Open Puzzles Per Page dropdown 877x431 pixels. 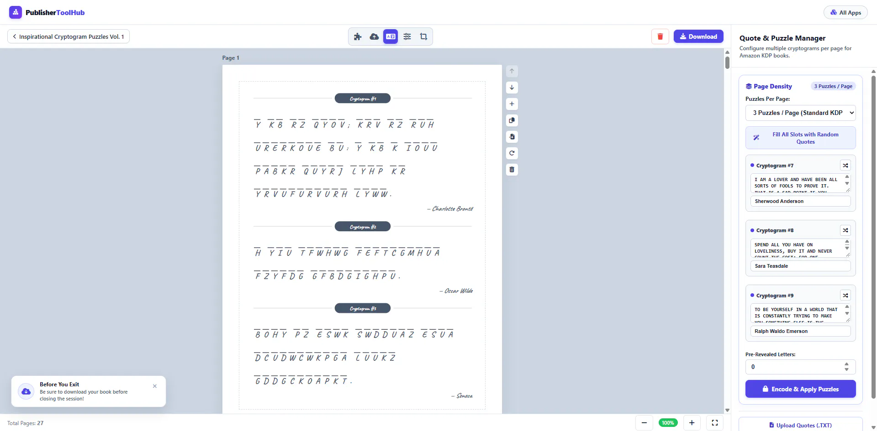pos(800,113)
